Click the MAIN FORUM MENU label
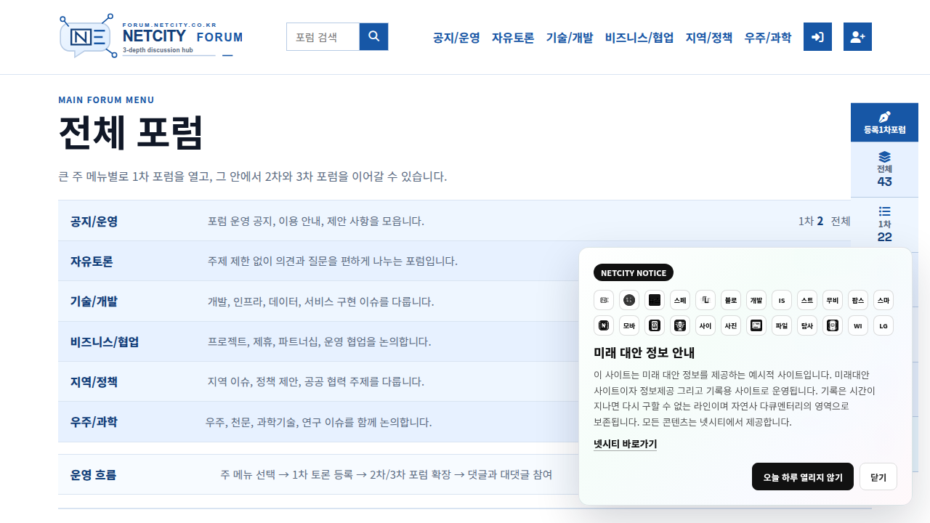Image resolution: width=930 pixels, height=523 pixels. pos(106,100)
